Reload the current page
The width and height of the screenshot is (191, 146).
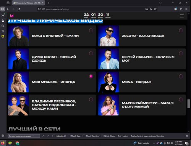(19, 9)
